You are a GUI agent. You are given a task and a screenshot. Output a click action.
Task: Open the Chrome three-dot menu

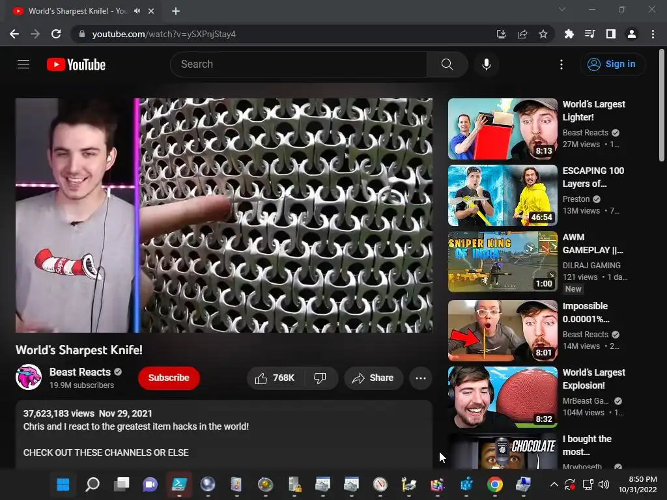tap(653, 34)
